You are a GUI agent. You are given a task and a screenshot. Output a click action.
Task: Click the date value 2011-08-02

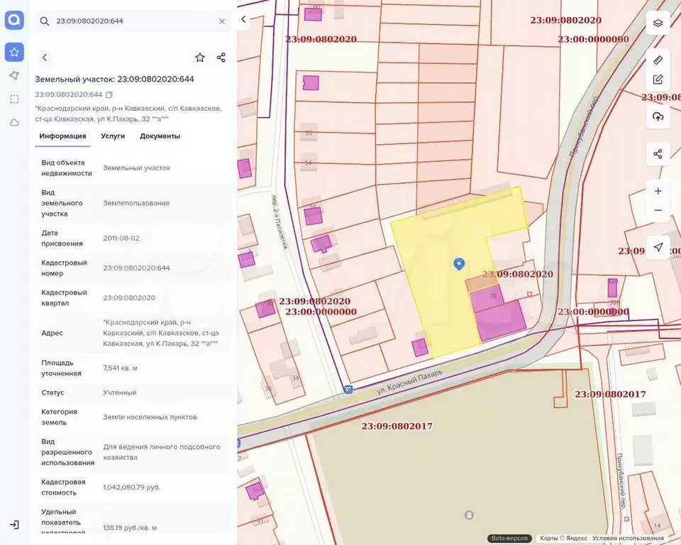click(121, 238)
